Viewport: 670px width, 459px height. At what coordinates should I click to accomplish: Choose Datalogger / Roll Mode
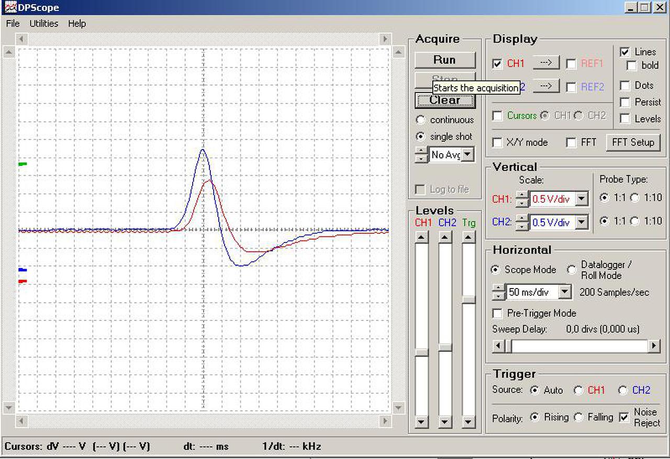tap(572, 270)
